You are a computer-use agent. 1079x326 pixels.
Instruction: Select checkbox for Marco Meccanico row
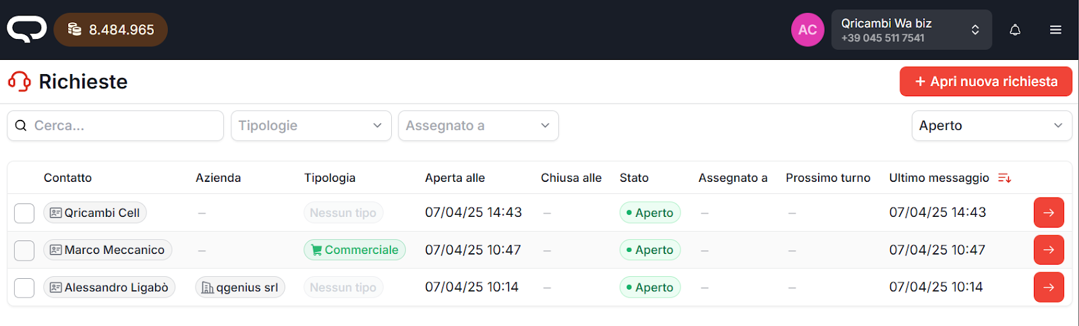pos(24,251)
